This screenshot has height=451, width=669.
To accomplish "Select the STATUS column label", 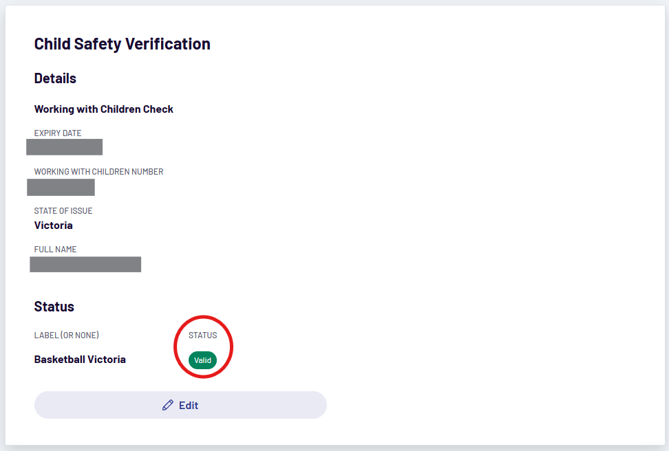I will coord(203,335).
